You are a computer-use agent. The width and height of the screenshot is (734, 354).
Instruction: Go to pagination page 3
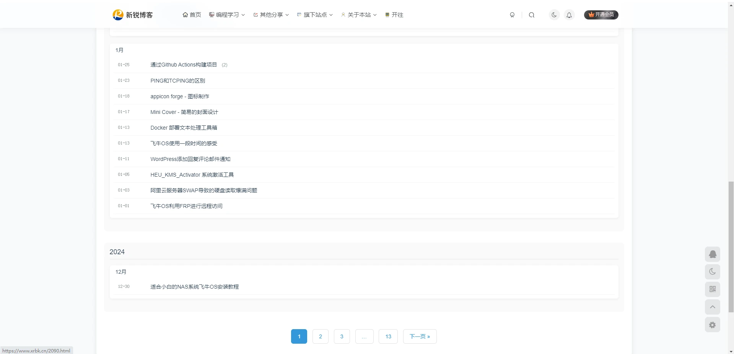pos(342,336)
